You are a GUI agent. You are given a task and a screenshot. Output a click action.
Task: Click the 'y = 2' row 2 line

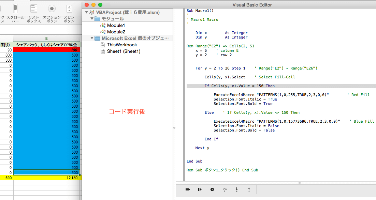[214, 55]
